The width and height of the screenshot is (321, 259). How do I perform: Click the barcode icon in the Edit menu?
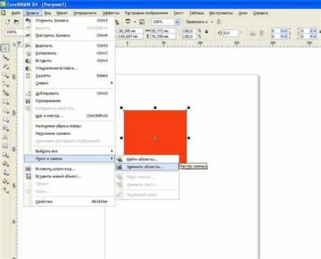pyautogui.click(x=28, y=169)
